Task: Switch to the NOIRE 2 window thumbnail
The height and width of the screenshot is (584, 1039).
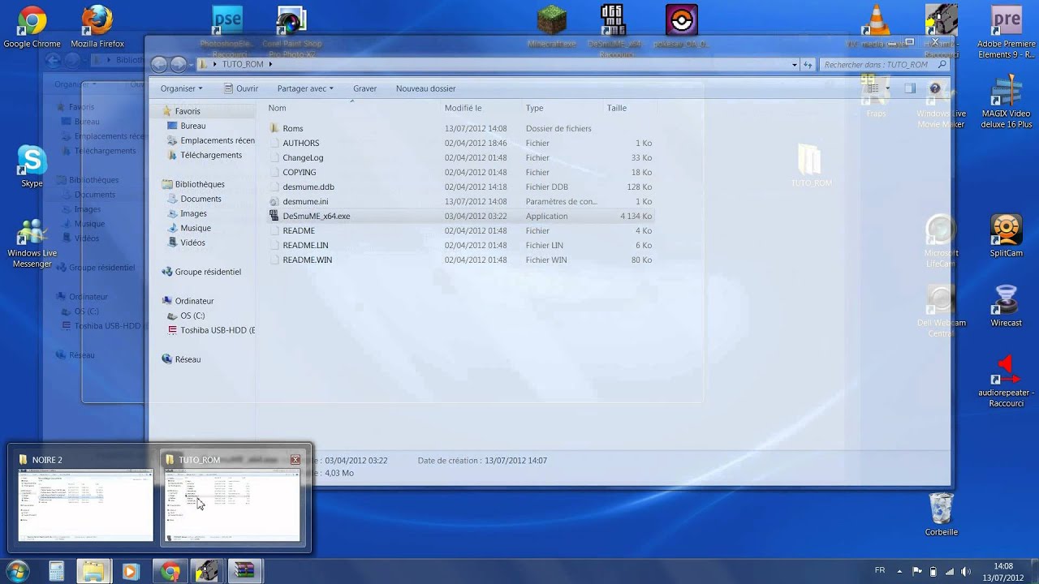Action: (x=86, y=497)
